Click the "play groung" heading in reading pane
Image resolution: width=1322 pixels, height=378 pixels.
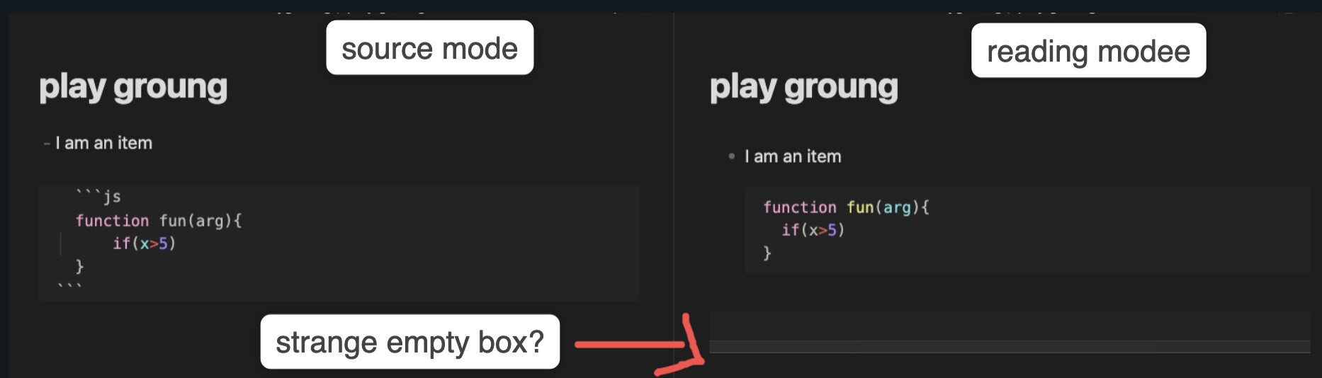[x=803, y=87]
